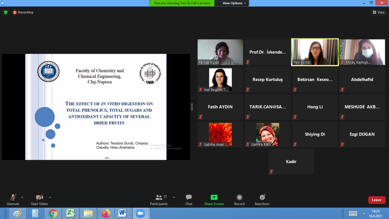Expand the Participants options arrow

(x=174, y=197)
